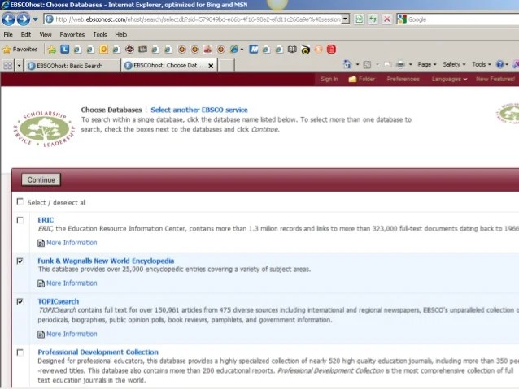Uncheck Funk & Wagnalls New World Encyclopedia checkbox
519x389 pixels.
pyautogui.click(x=20, y=261)
